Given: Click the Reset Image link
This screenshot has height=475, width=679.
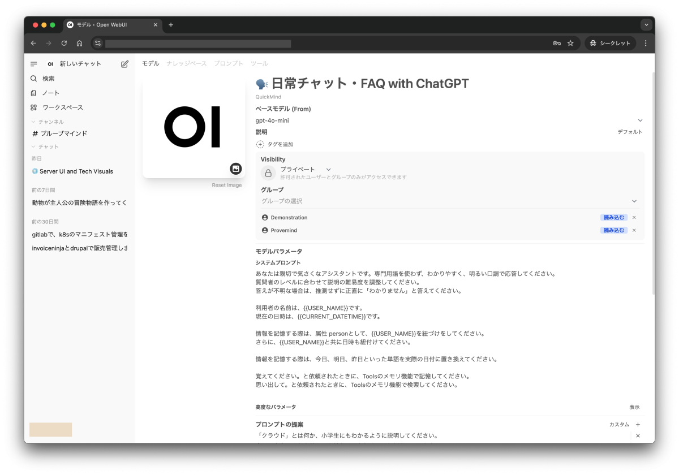Looking at the screenshot, I should pos(227,185).
